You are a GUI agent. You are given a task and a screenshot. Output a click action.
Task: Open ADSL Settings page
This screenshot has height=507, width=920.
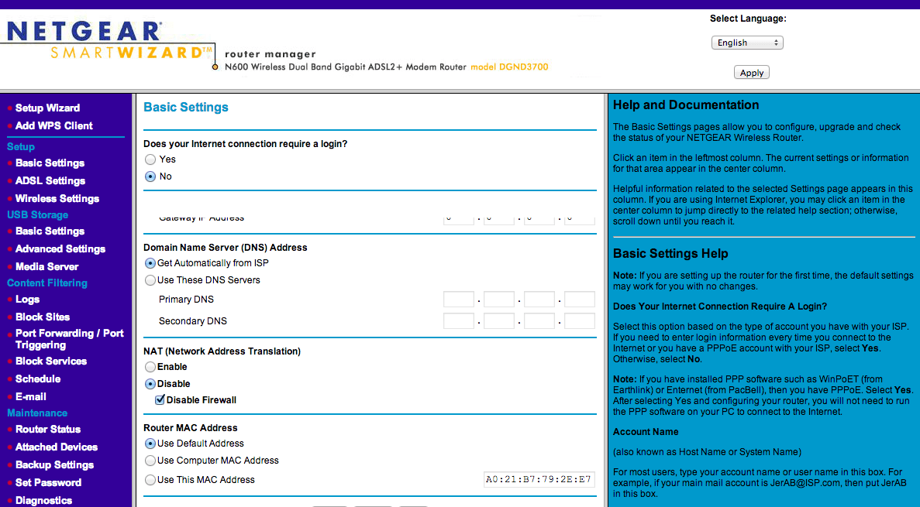coord(50,180)
